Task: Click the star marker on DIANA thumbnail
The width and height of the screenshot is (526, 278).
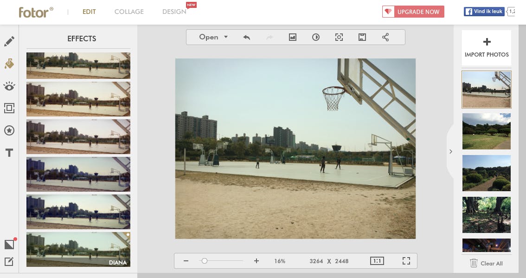Action: click(x=128, y=234)
